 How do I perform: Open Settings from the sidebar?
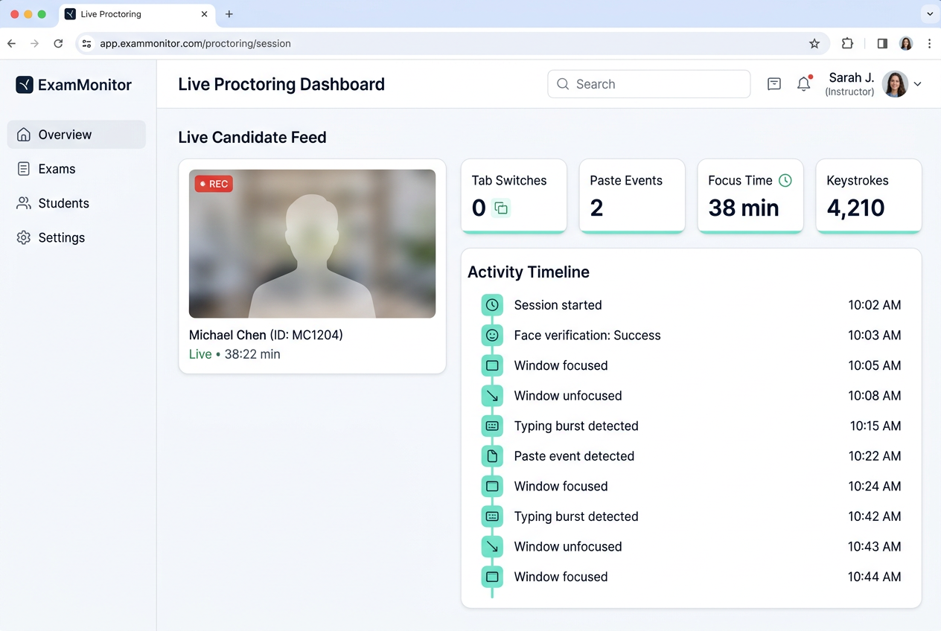click(x=61, y=237)
